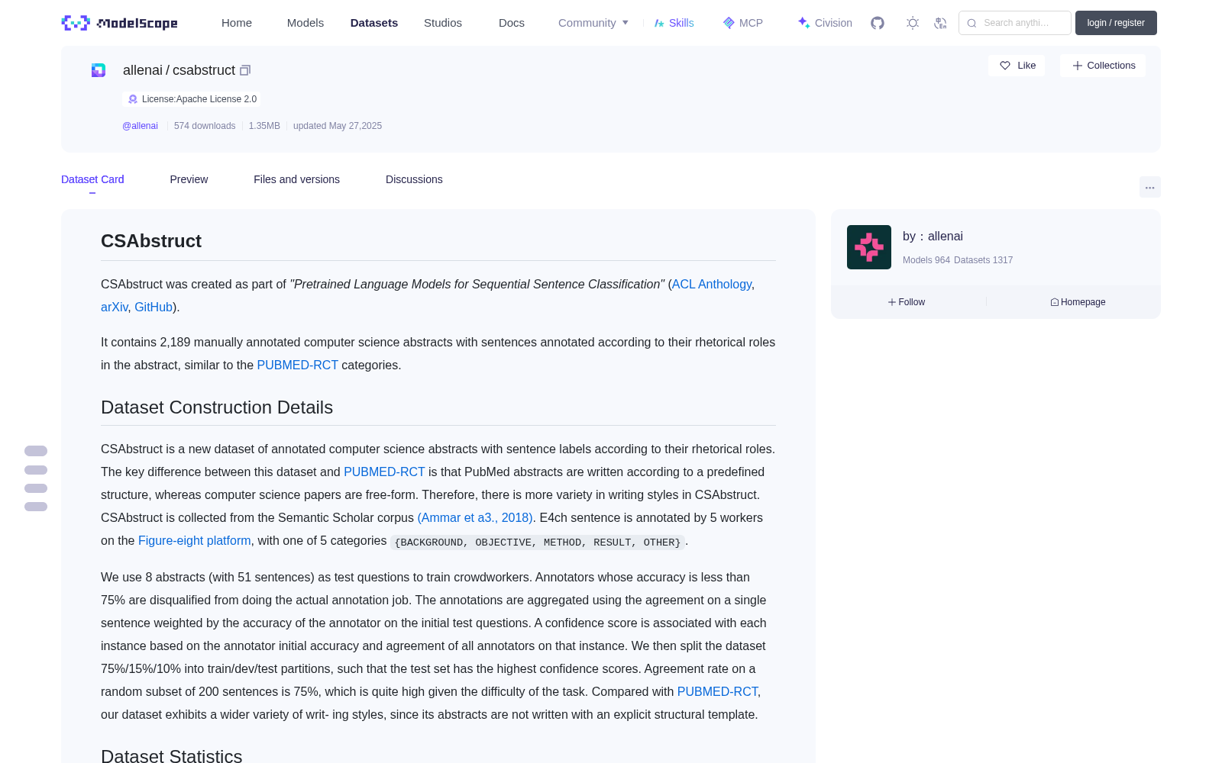
Task: Click the dataset avatar icon beside allenai
Action: click(x=99, y=70)
